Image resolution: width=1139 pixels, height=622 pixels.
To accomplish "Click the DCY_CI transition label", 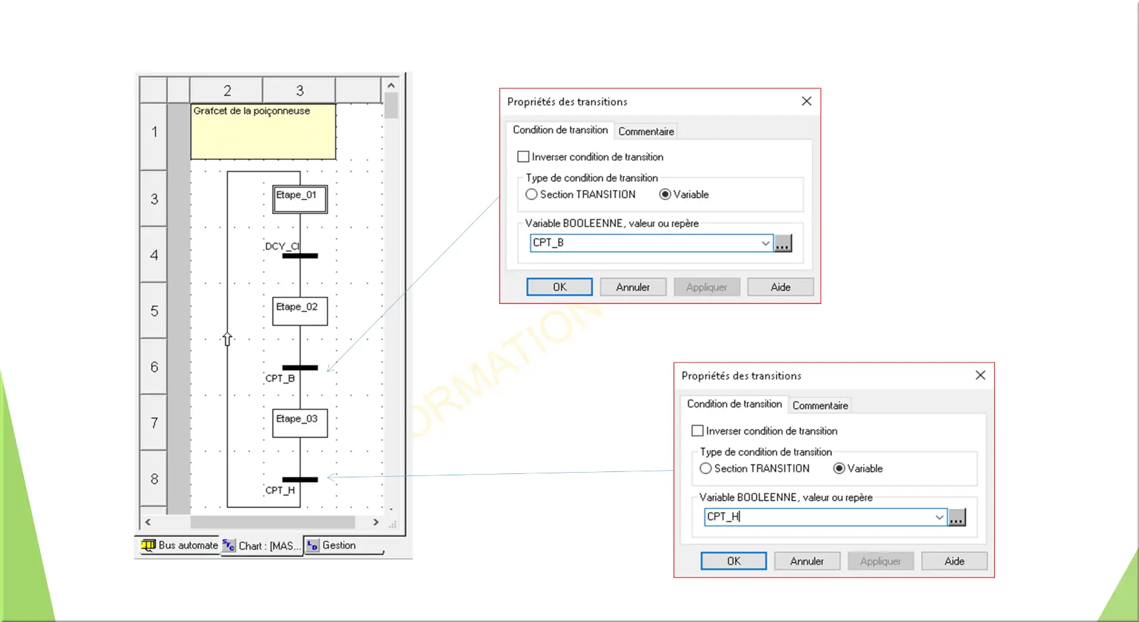I will [x=282, y=246].
